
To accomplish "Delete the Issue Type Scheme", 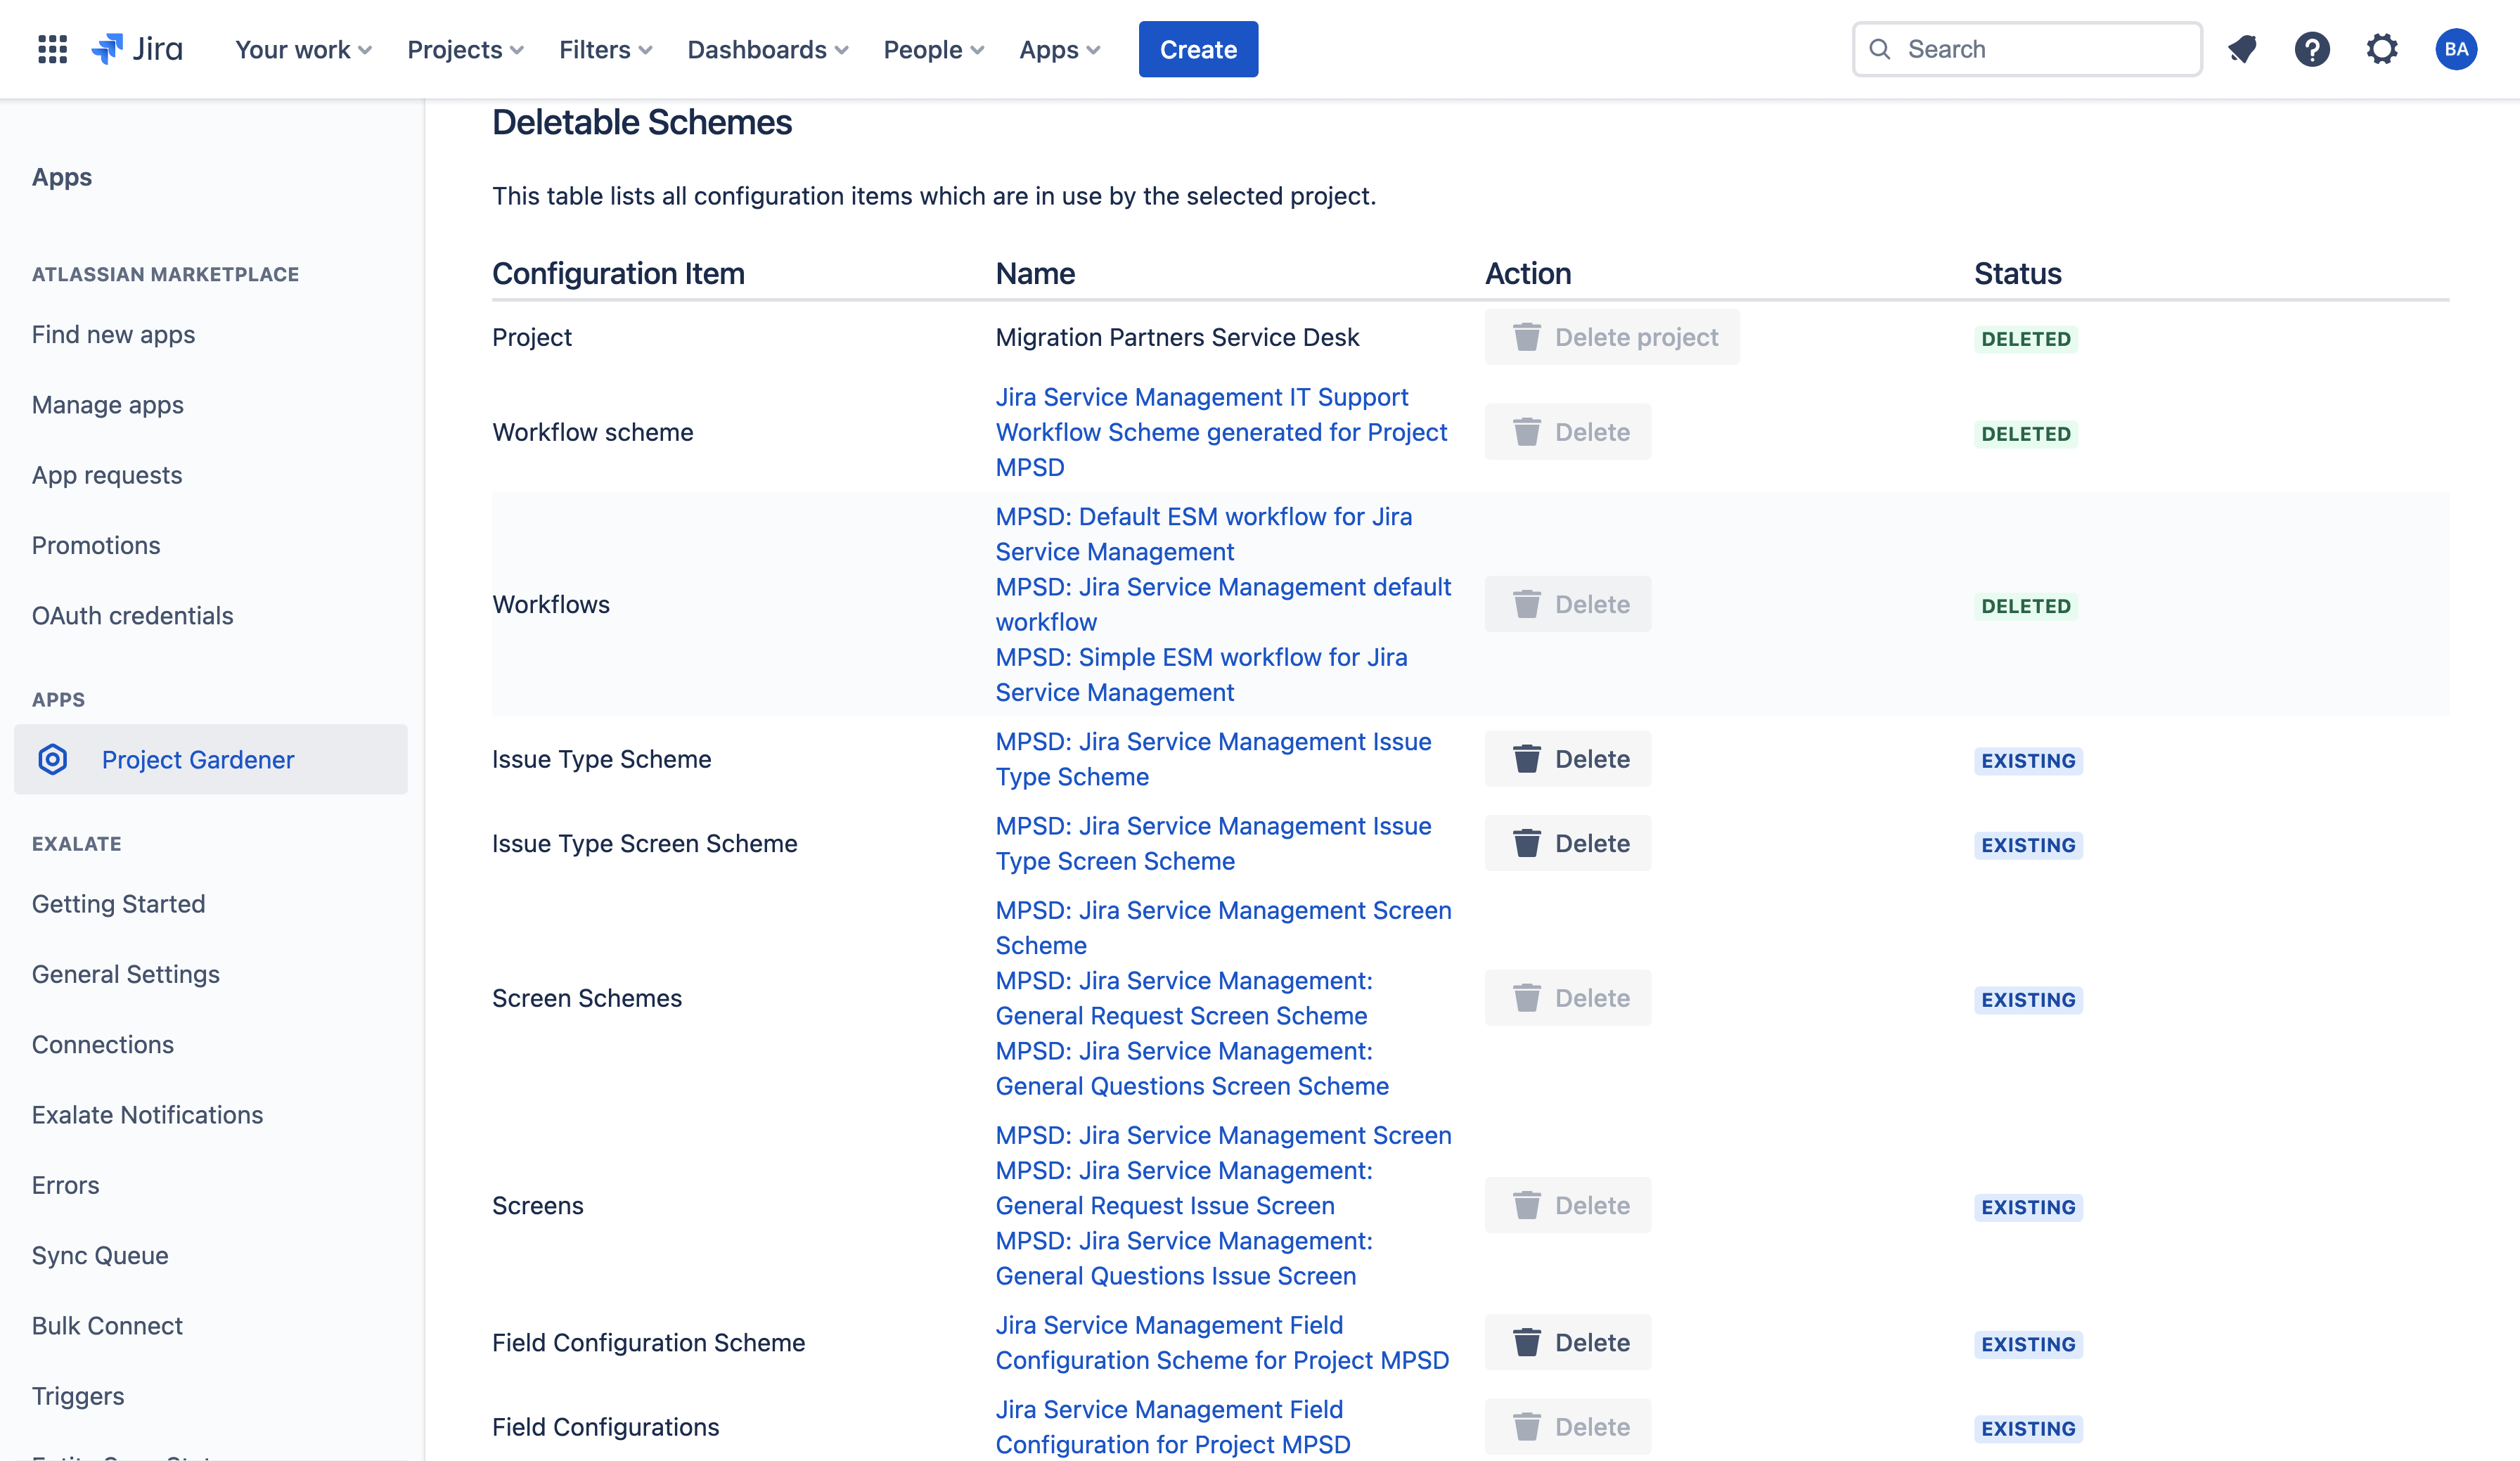I will pos(1567,759).
